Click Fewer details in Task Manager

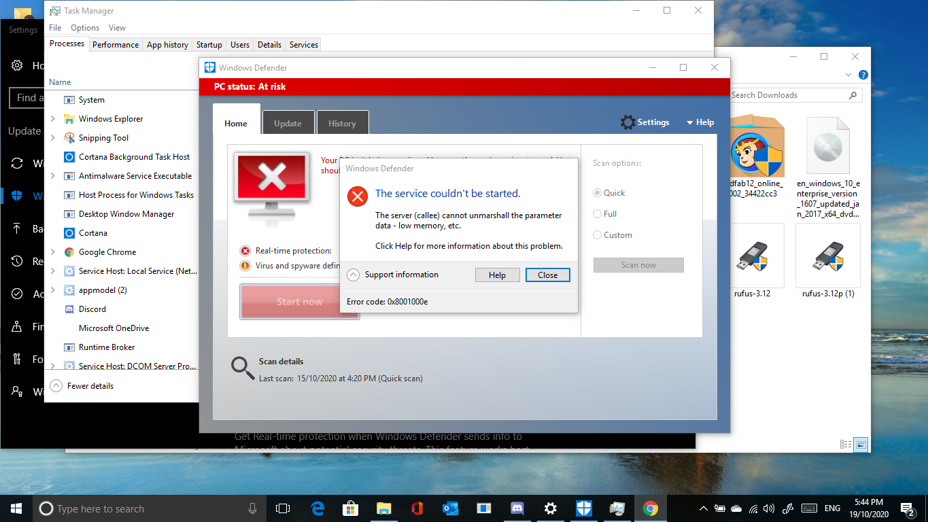point(82,386)
